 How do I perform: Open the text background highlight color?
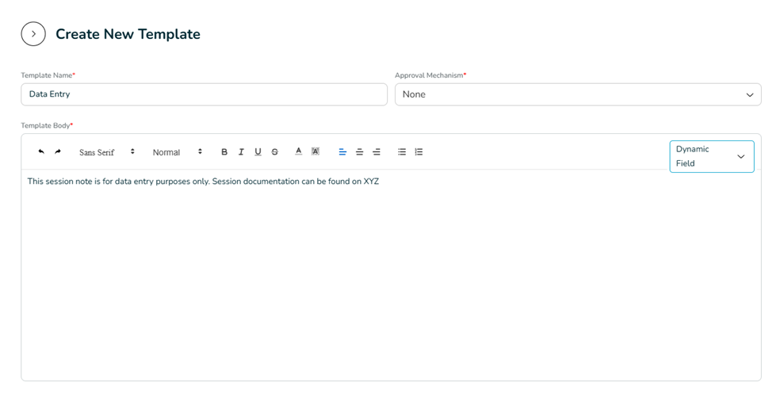[x=315, y=151]
